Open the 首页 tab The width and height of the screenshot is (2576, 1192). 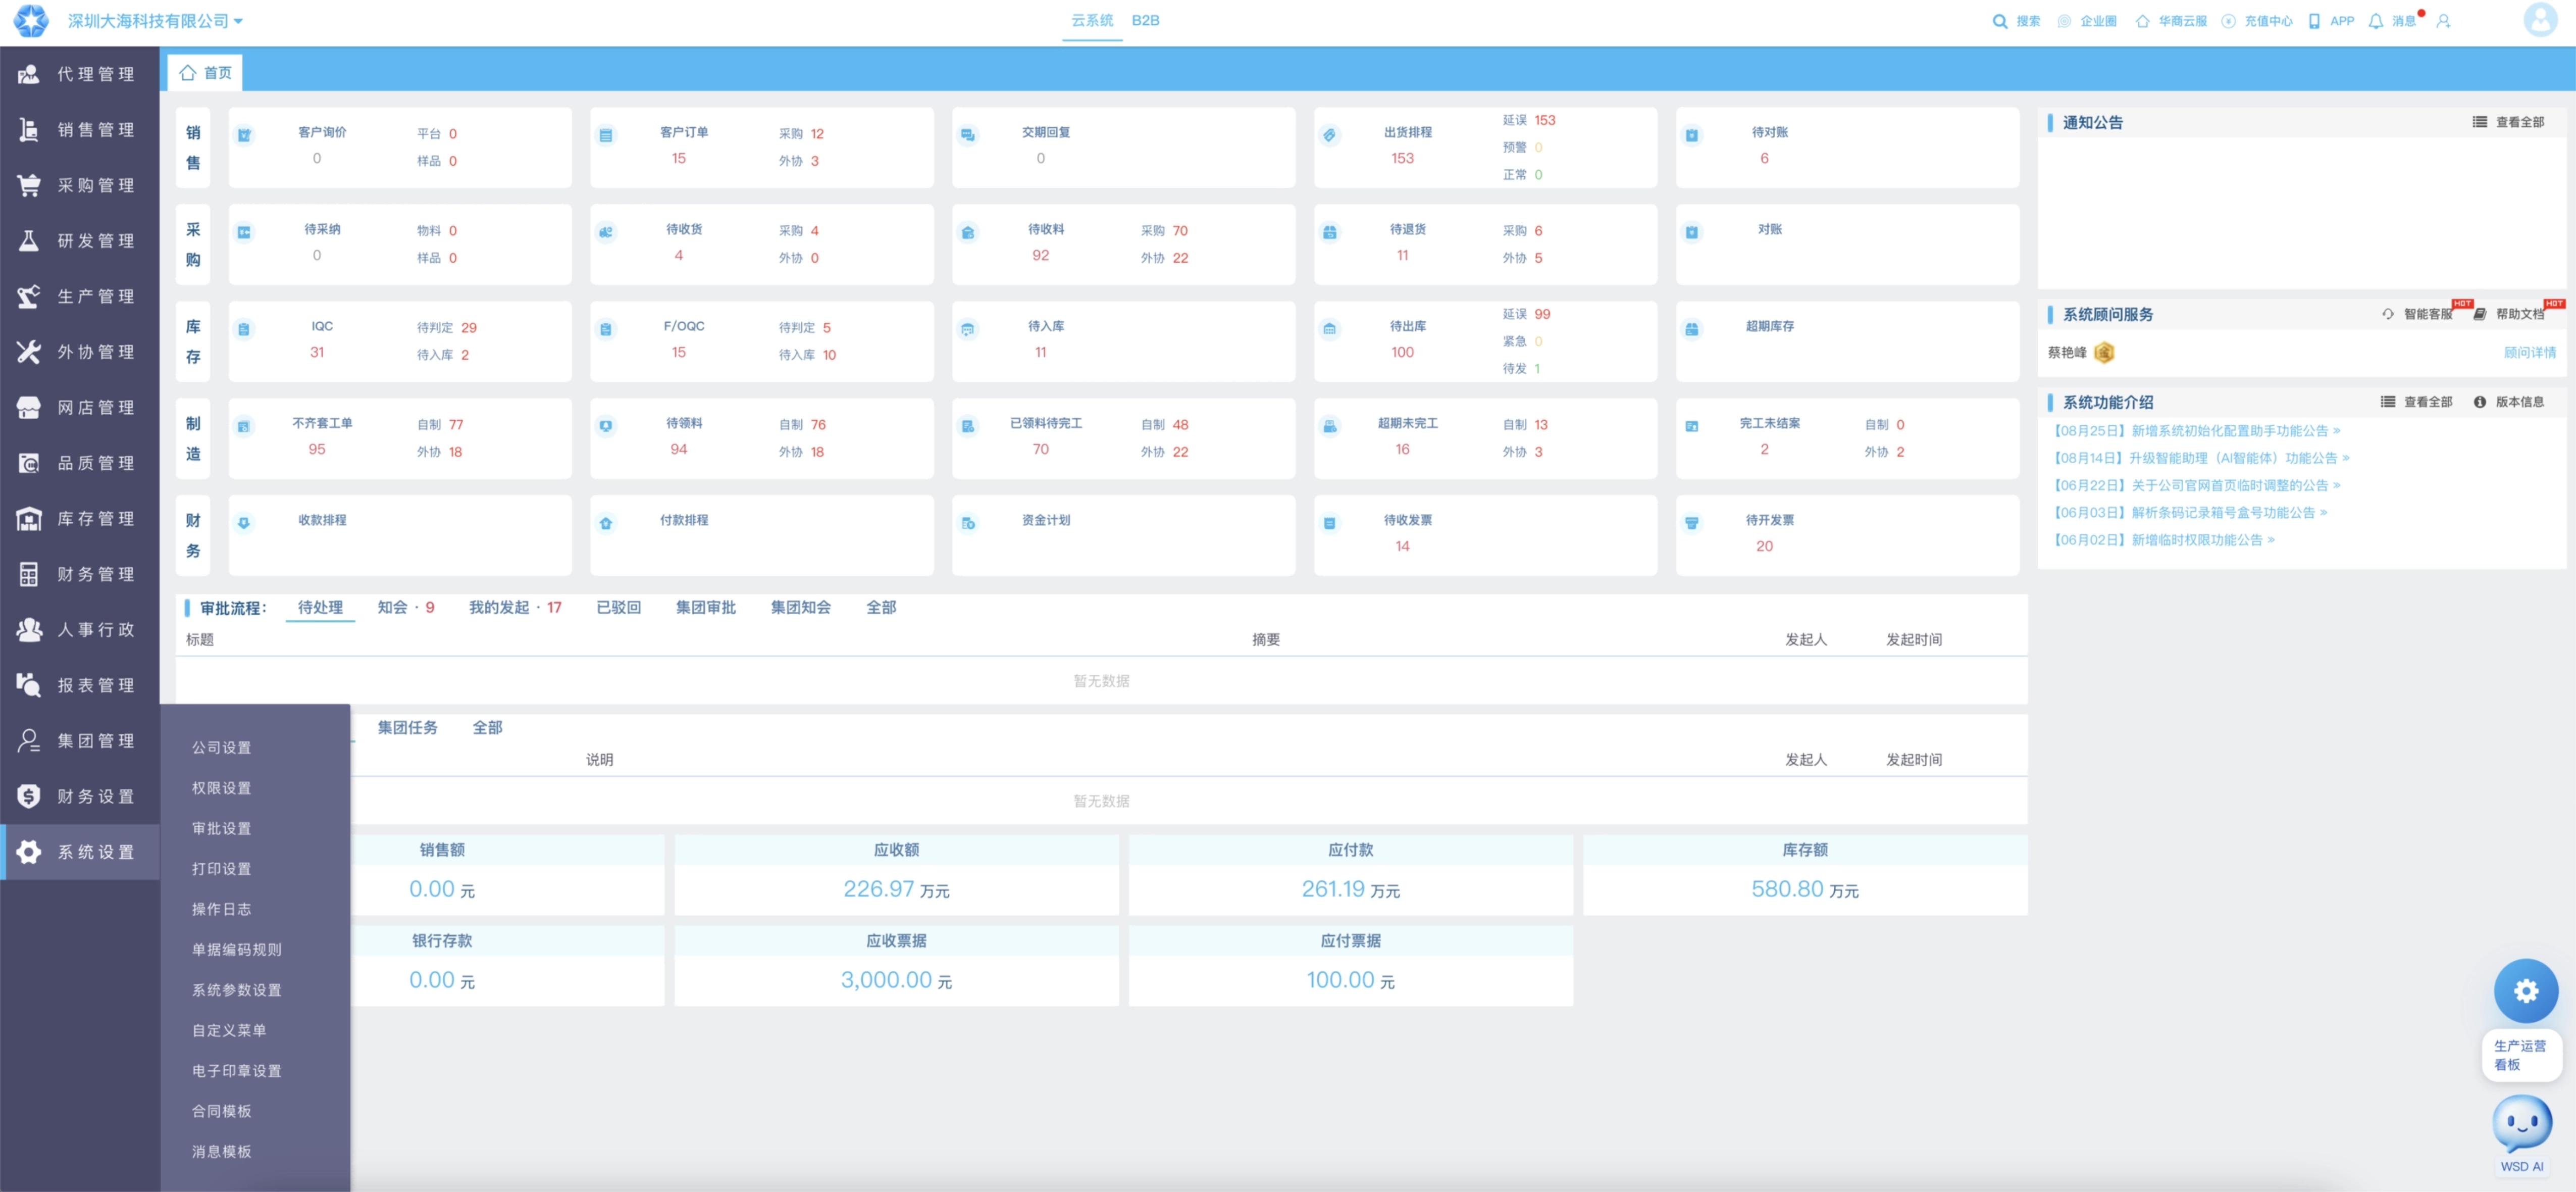(x=205, y=72)
